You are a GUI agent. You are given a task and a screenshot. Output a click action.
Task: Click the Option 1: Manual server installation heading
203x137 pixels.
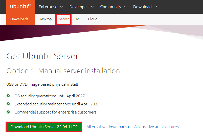pyautogui.click(x=63, y=71)
